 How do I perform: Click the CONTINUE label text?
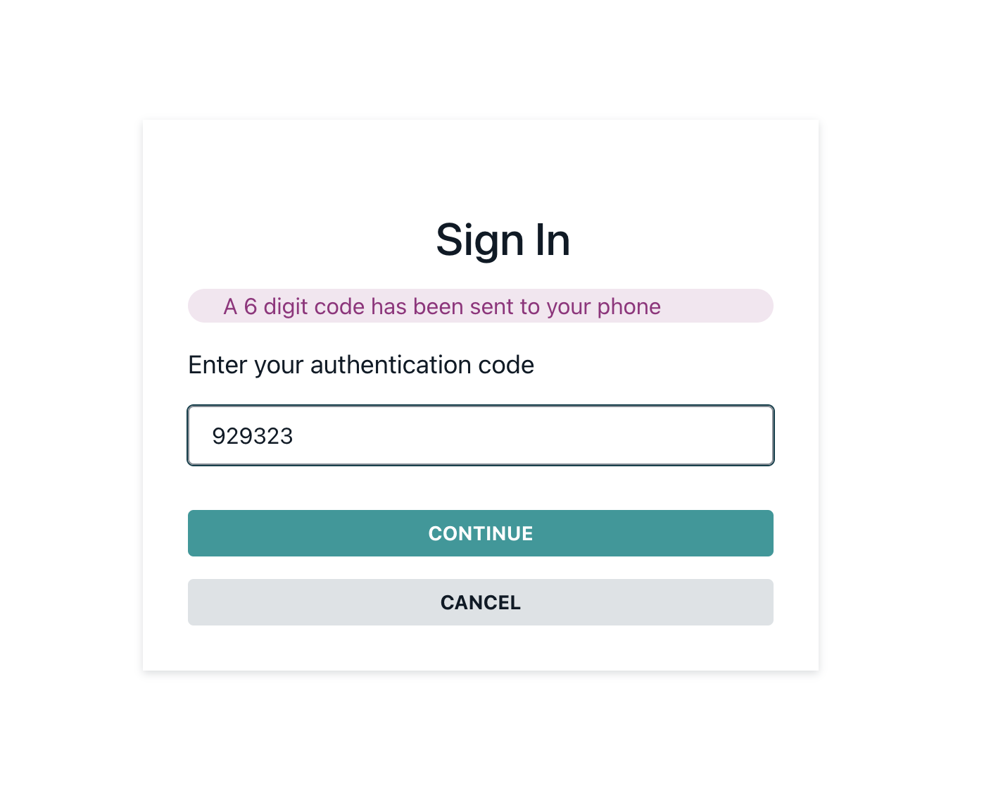point(480,533)
